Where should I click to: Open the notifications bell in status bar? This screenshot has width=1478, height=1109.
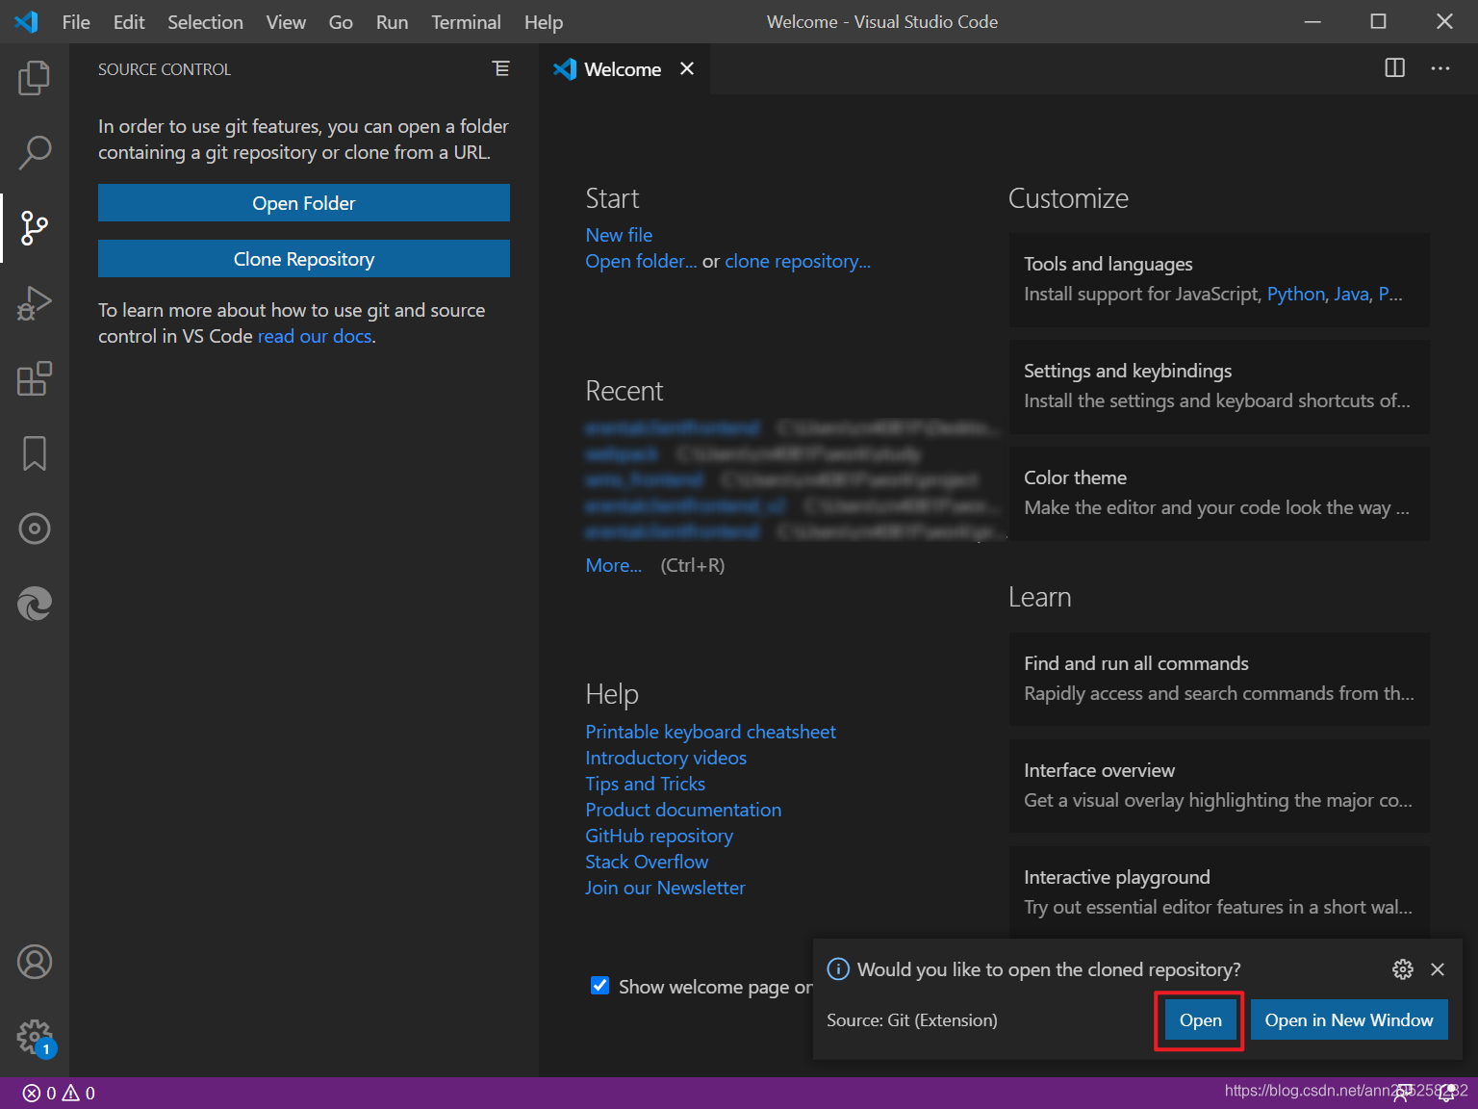coord(1446,1093)
